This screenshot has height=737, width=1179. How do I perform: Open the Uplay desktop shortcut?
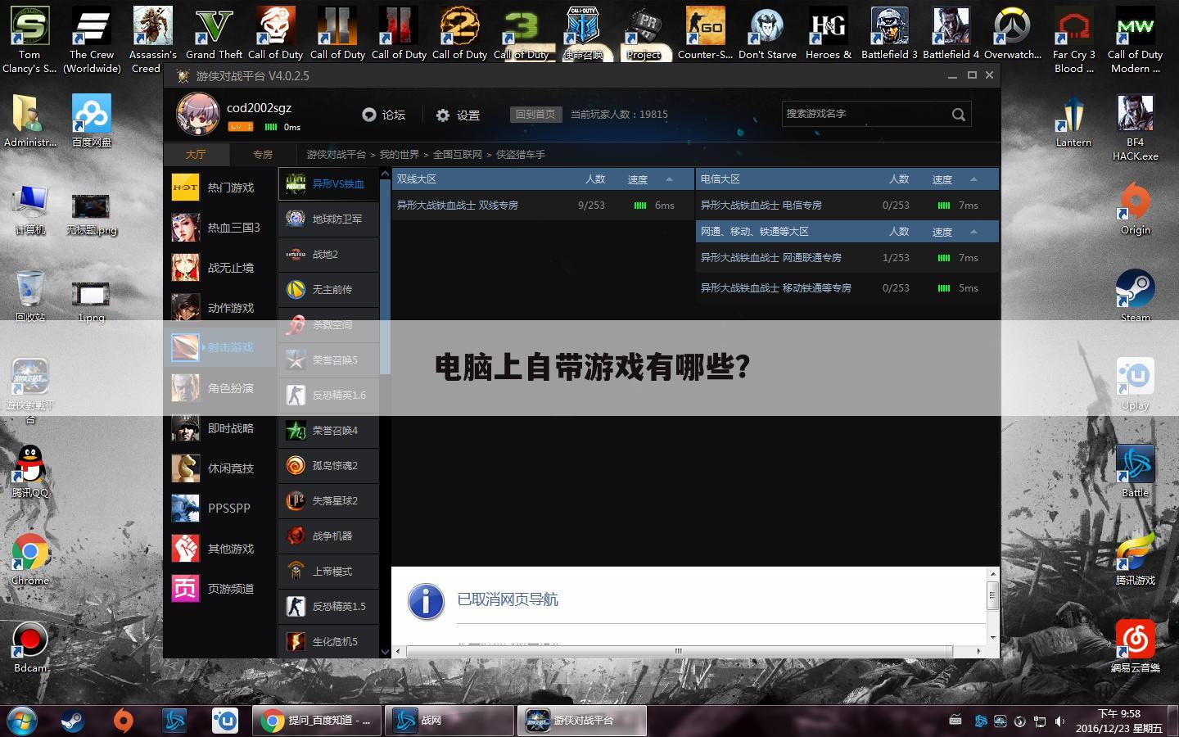(1135, 384)
